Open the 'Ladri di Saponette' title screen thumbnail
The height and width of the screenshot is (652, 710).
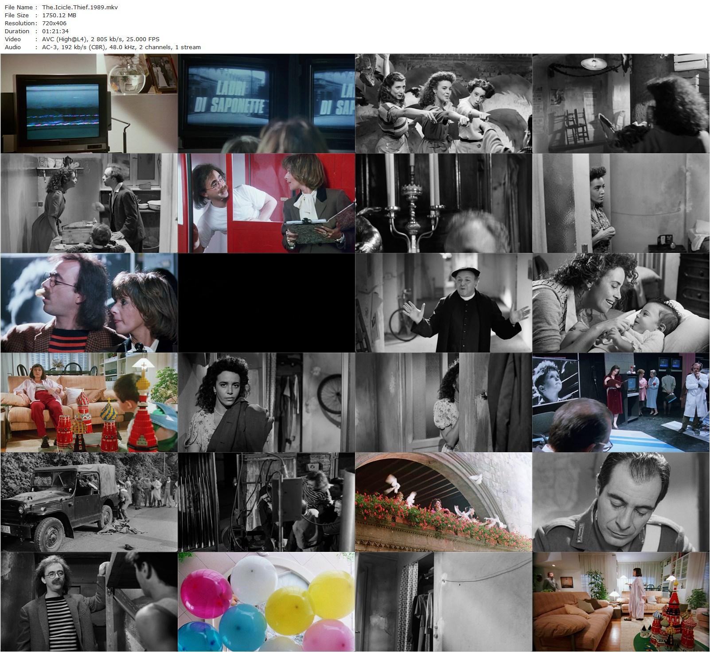266,103
